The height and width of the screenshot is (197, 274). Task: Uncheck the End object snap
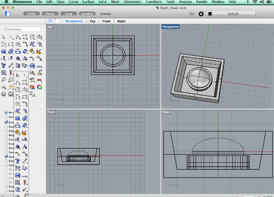tap(6, 122)
